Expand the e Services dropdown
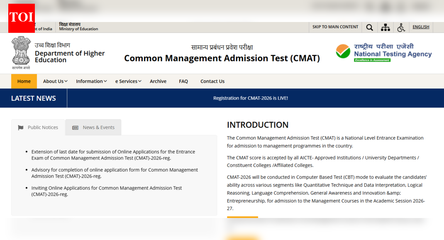 (128, 81)
